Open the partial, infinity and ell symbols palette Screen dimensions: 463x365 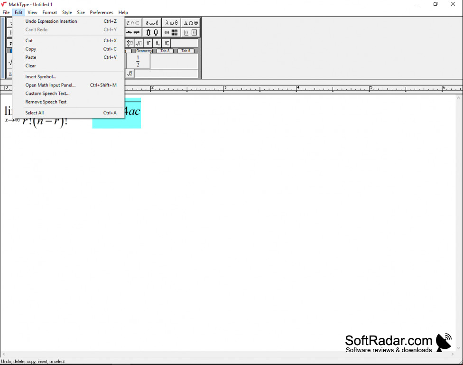point(152,23)
